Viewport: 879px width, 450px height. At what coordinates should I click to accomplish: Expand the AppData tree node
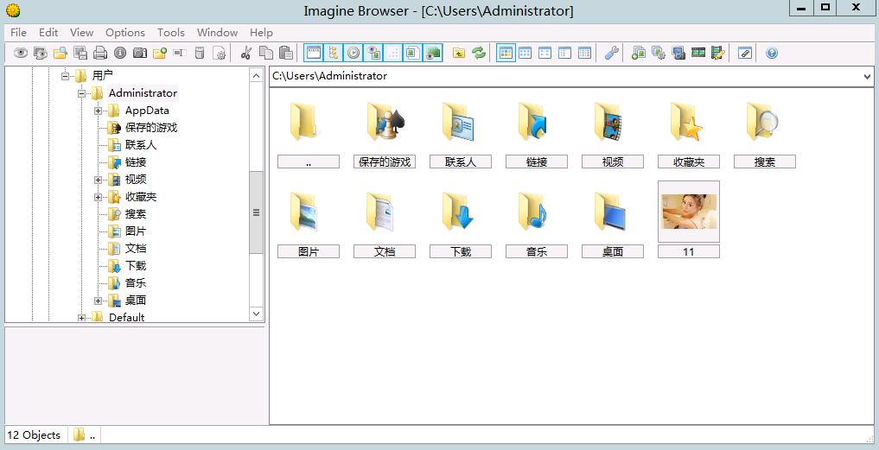pos(99,111)
